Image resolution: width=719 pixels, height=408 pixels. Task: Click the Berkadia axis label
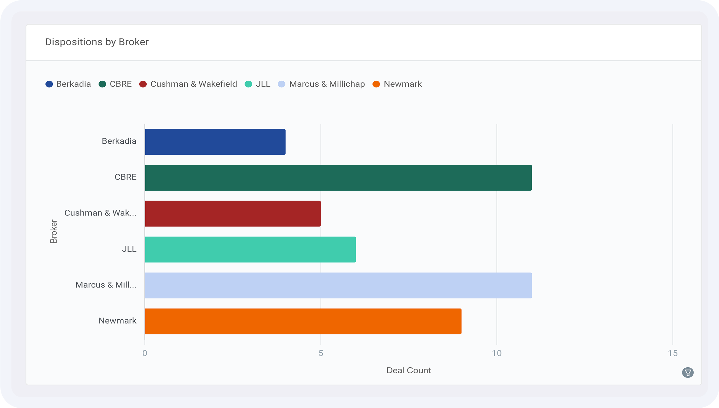119,141
